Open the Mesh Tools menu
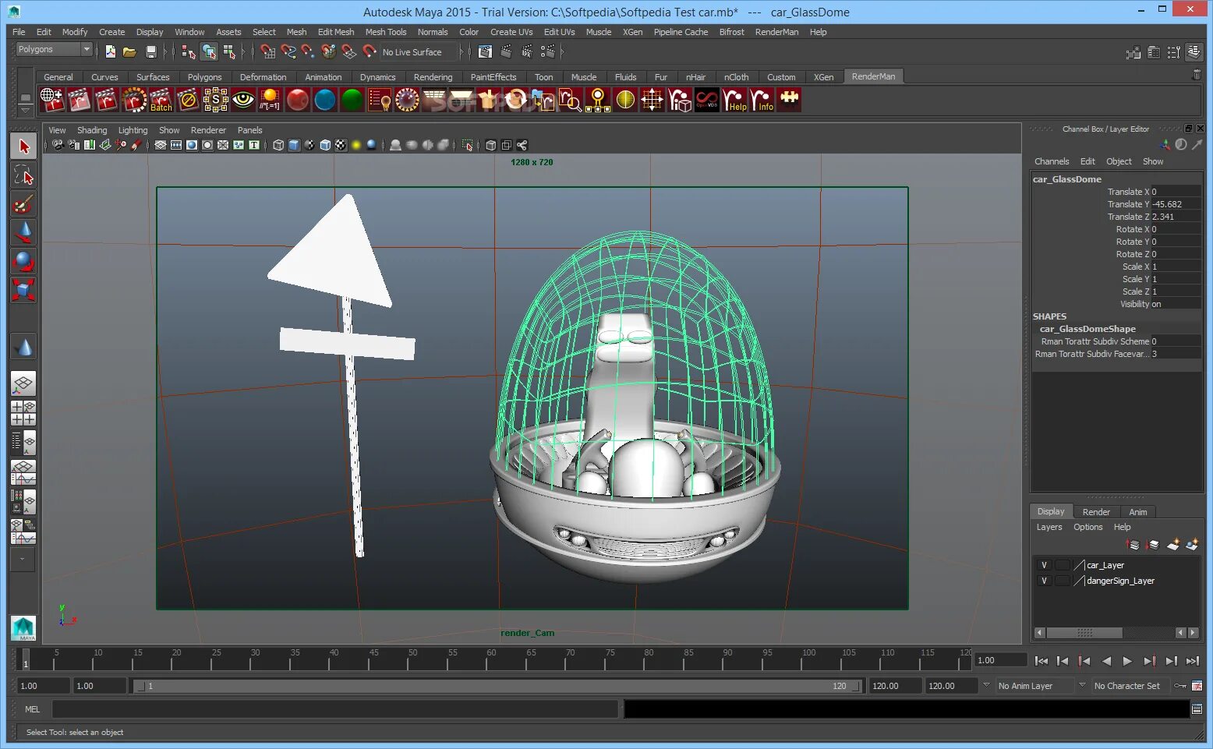The image size is (1213, 749). (x=386, y=32)
